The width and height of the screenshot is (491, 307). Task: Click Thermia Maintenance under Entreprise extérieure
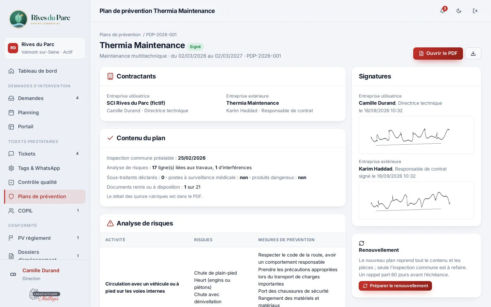point(253,103)
